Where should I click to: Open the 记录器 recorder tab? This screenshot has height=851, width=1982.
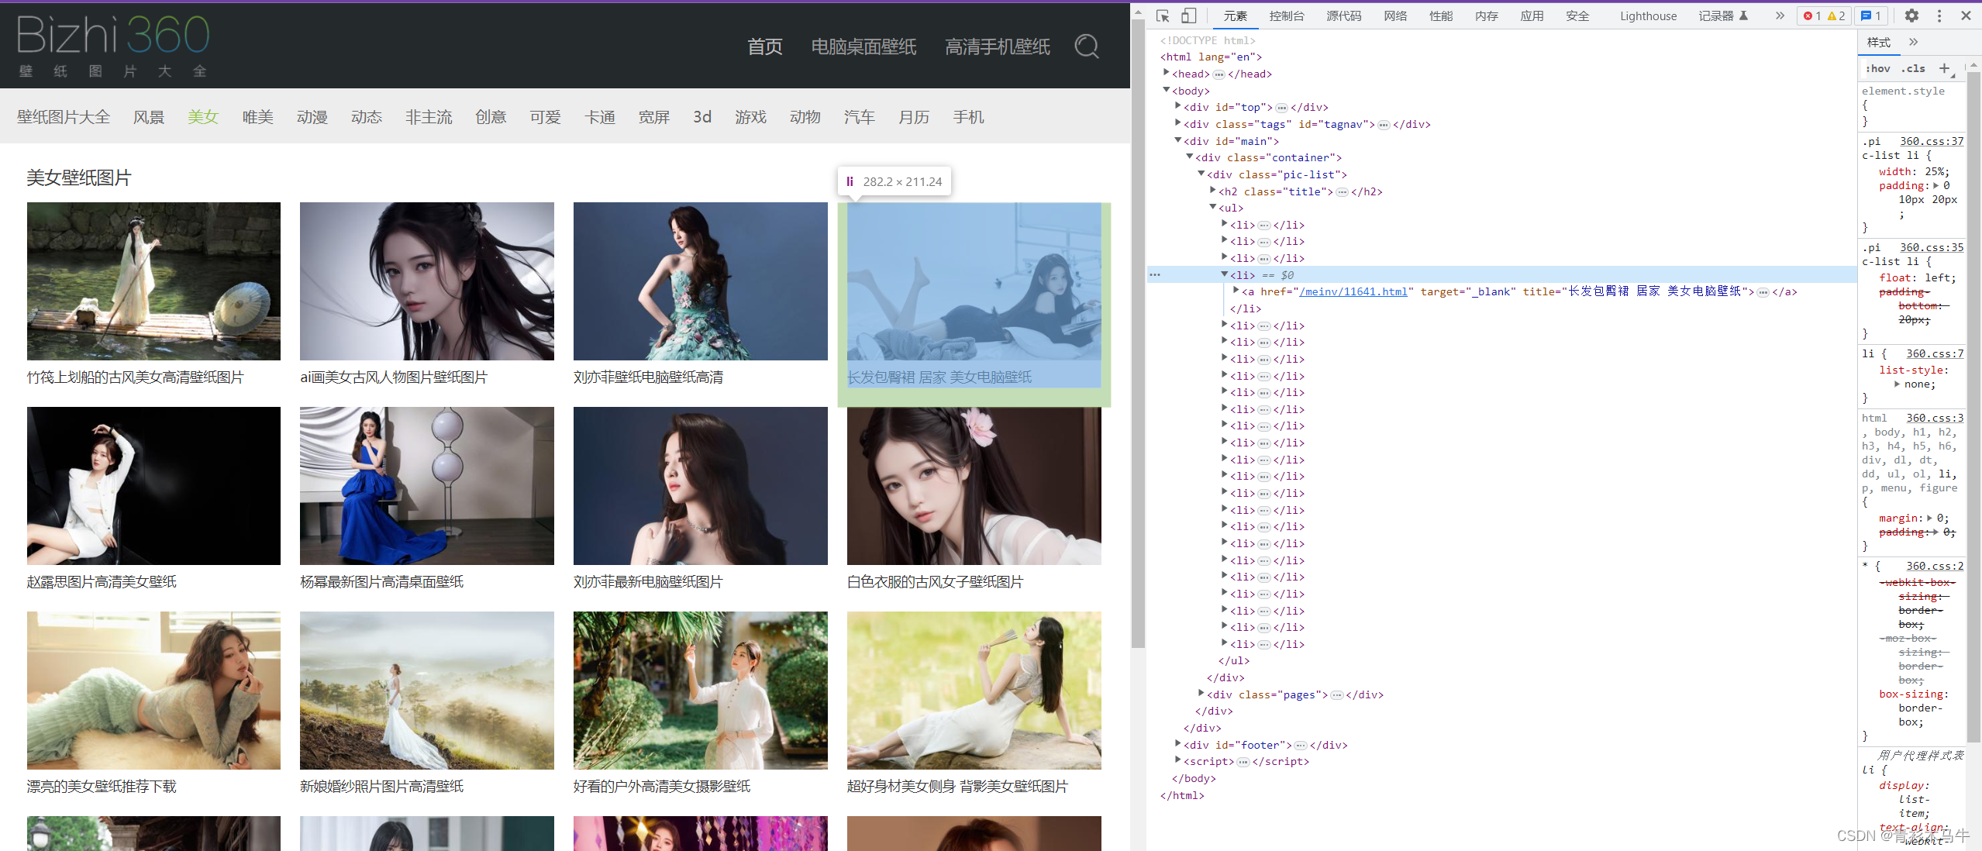point(1723,16)
